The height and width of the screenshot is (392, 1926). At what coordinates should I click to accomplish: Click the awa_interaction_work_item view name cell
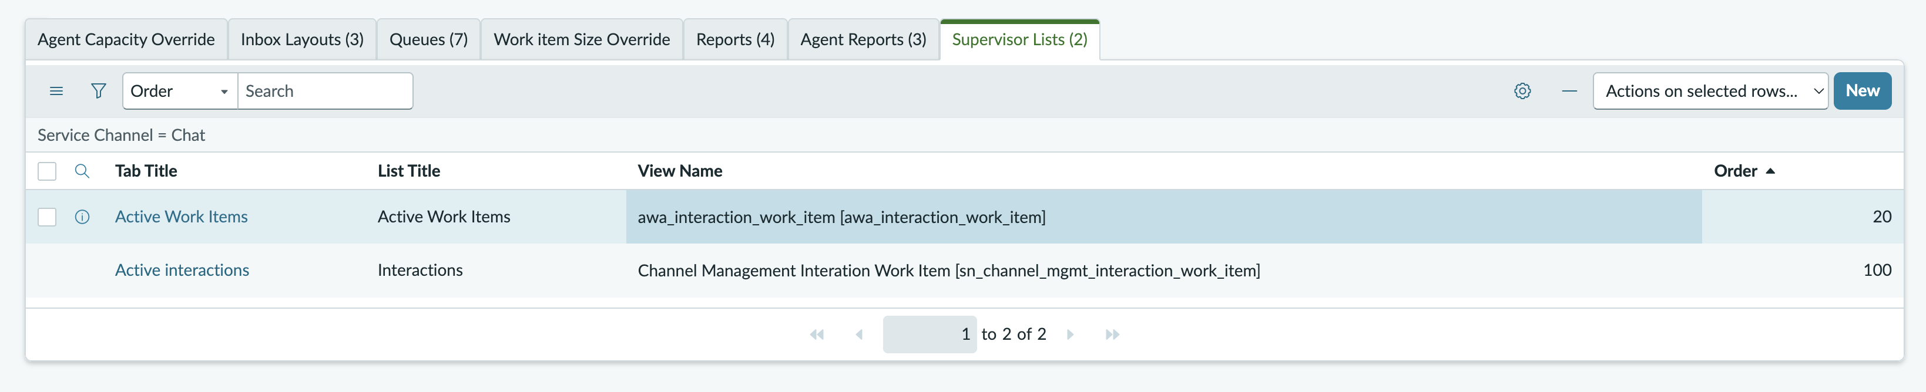pos(1164,217)
